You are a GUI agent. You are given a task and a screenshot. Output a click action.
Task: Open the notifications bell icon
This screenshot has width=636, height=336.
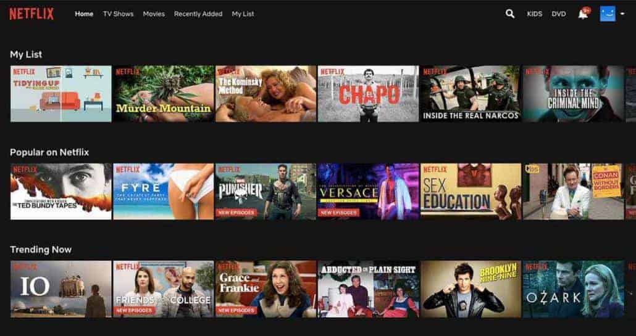click(584, 14)
